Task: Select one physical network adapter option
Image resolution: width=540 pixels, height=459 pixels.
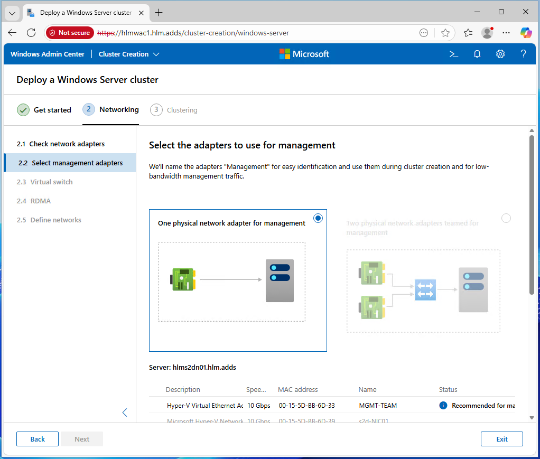Action: (x=318, y=218)
